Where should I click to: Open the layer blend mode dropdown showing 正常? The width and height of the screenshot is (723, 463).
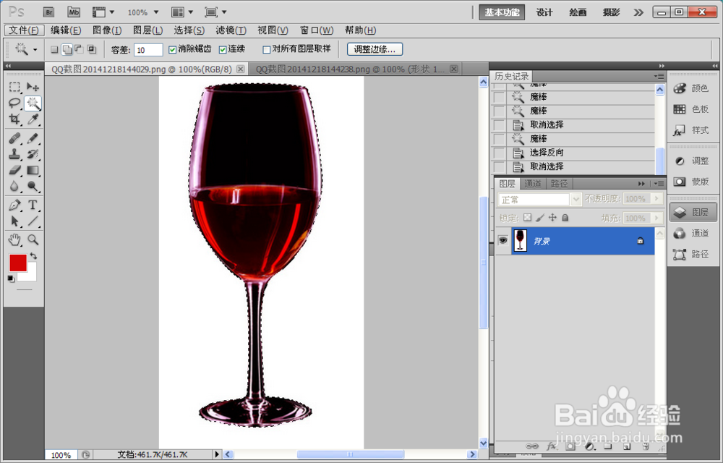tap(576, 198)
